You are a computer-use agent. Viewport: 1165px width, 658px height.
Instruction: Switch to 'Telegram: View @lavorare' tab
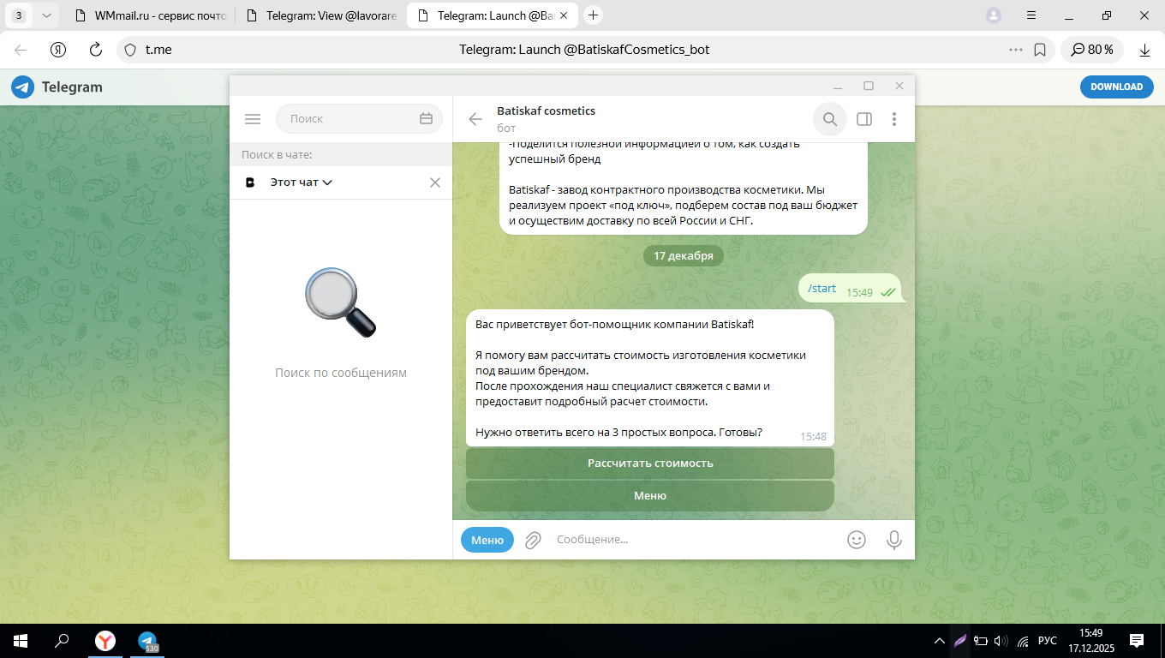pos(320,15)
